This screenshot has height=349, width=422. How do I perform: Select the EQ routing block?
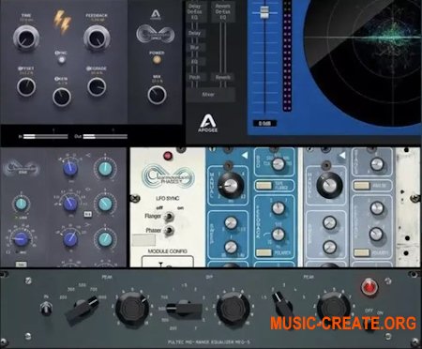[195, 62]
